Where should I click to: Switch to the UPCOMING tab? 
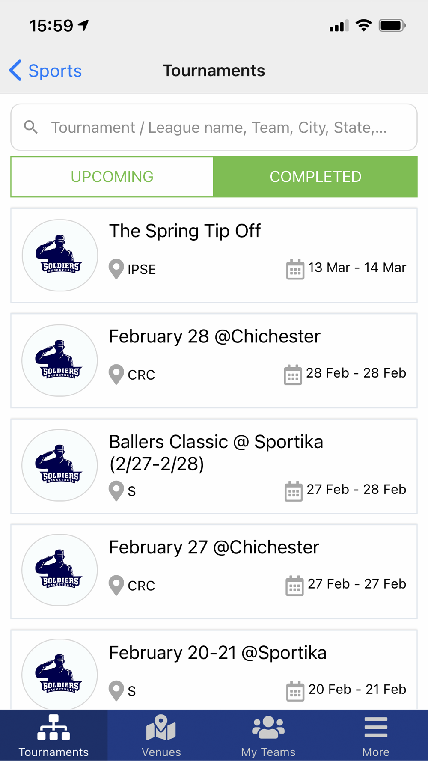pos(112,177)
